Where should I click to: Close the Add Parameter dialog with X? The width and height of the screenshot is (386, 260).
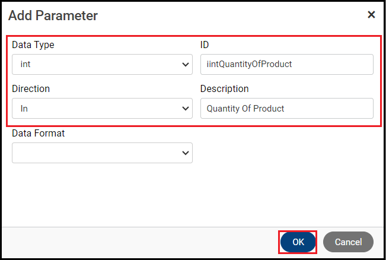(371, 15)
